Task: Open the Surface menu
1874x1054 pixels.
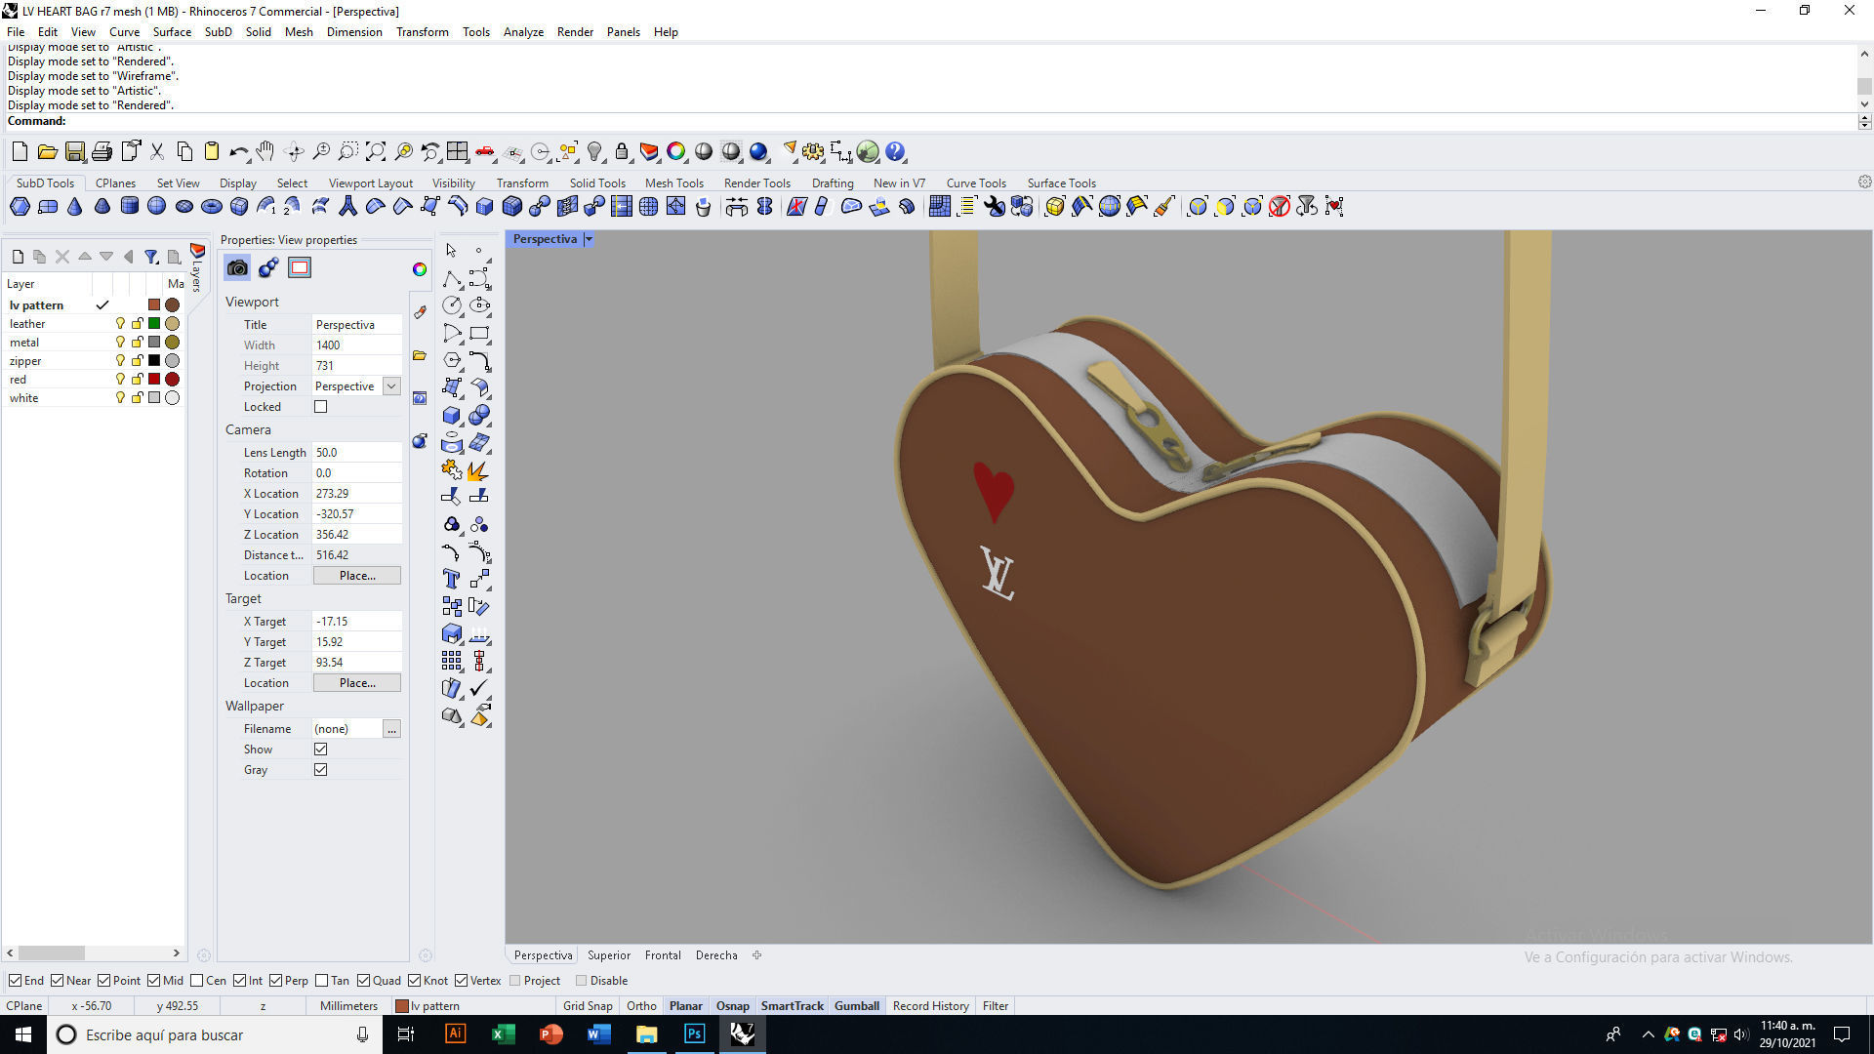Action: (172, 32)
